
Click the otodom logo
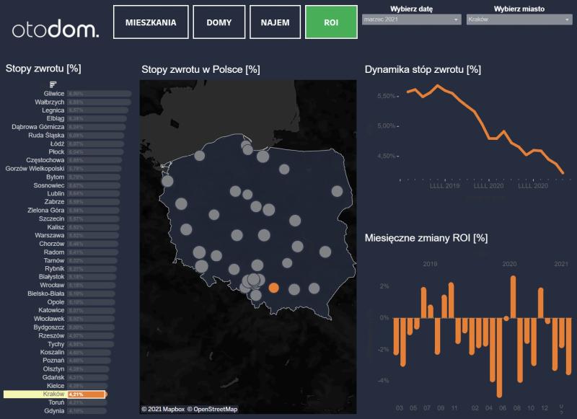56,29
